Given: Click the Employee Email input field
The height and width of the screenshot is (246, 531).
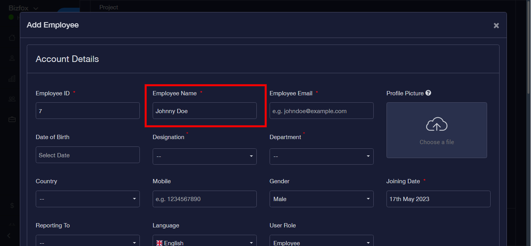Looking at the screenshot, I should [321, 111].
